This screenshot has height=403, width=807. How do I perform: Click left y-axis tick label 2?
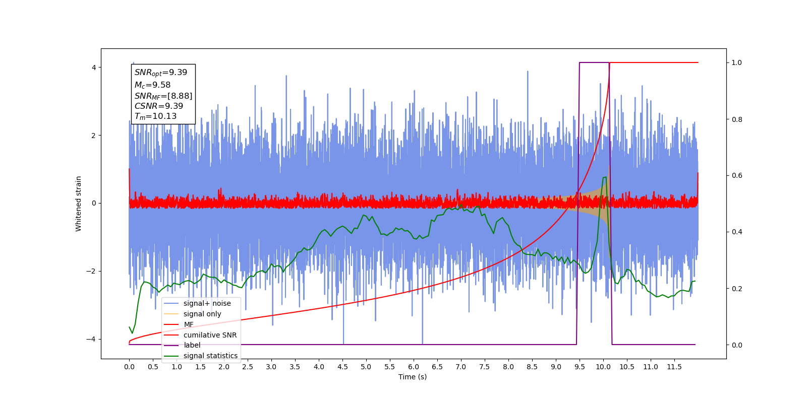(94, 136)
